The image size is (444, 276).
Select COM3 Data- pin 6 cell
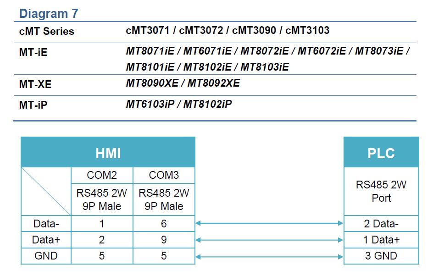click(x=164, y=224)
